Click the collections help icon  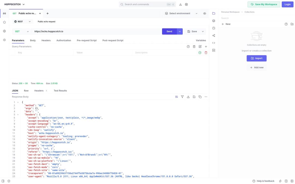[x=286, y=24]
